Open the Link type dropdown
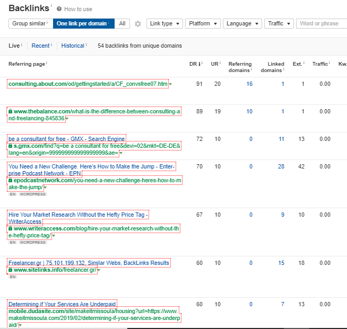 164,24
